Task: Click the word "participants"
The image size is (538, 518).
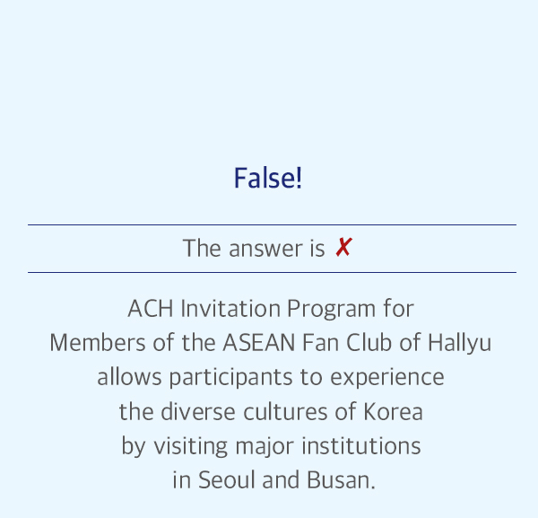Action: (x=231, y=378)
